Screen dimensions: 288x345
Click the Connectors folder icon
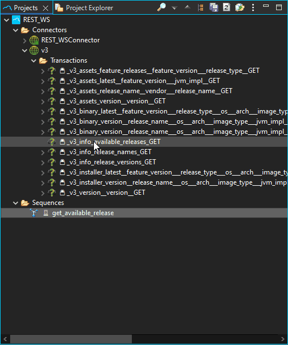coord(25,30)
